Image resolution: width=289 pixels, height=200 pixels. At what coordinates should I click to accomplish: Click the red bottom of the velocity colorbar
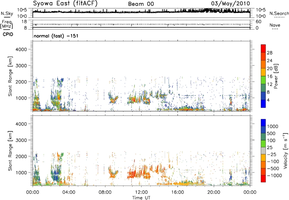263,179
